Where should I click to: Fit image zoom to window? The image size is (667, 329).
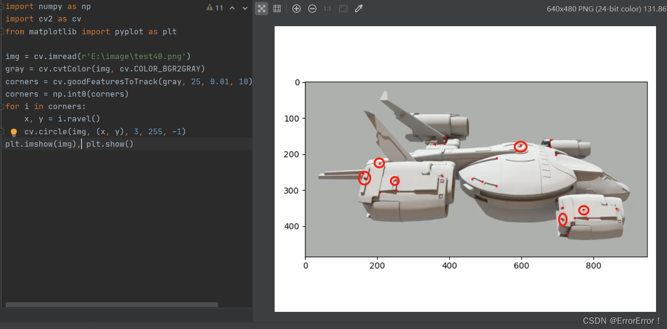pos(343,9)
